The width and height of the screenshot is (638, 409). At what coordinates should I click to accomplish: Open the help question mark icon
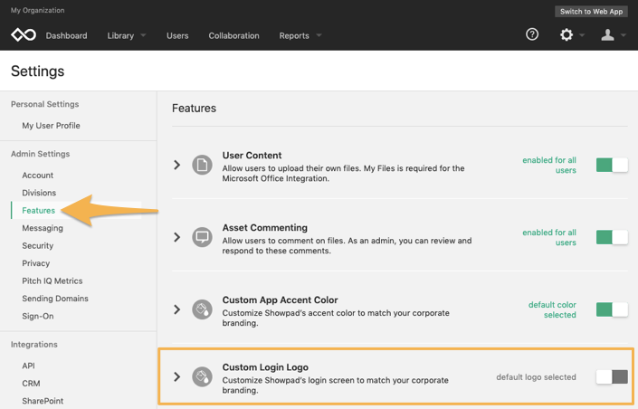[532, 34]
